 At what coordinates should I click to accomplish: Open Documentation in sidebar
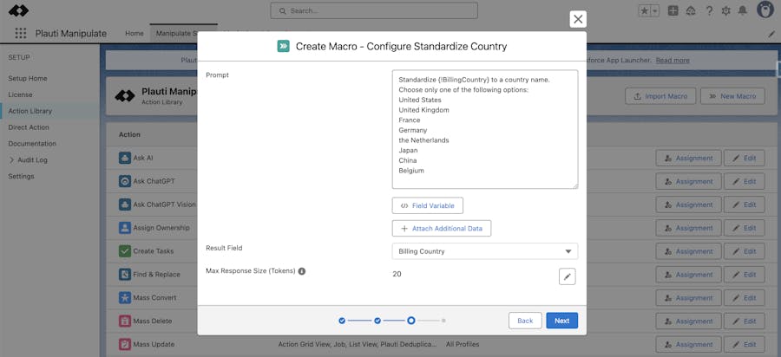(x=32, y=144)
